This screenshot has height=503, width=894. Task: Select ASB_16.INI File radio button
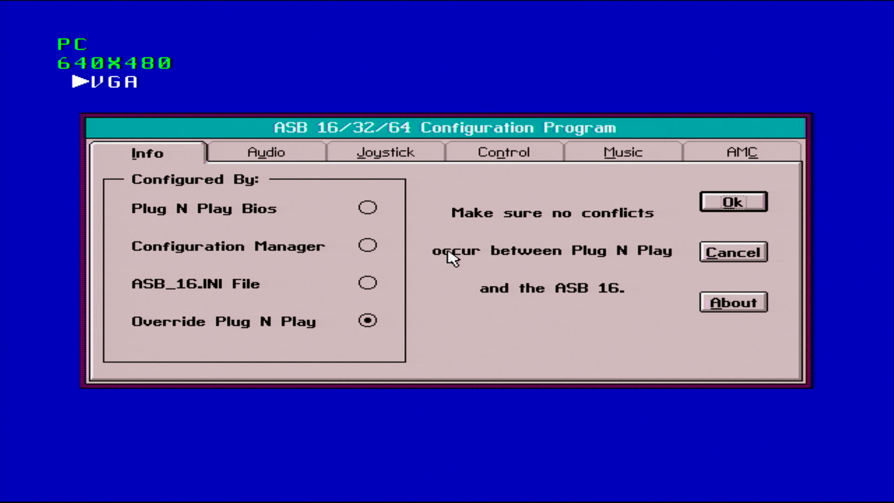pyautogui.click(x=367, y=283)
